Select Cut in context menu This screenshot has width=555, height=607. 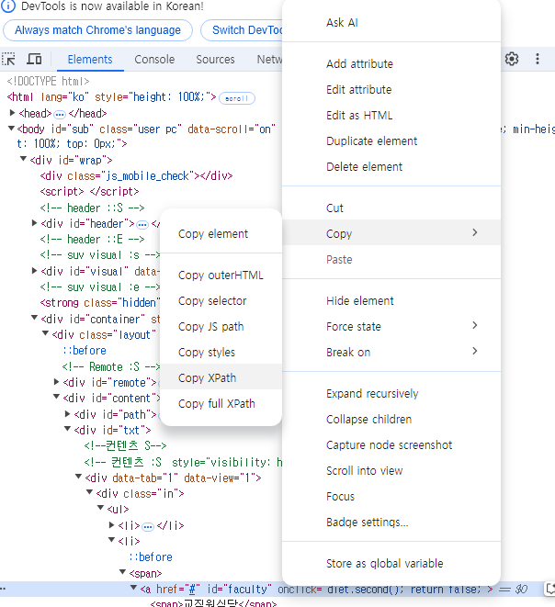click(x=391, y=208)
